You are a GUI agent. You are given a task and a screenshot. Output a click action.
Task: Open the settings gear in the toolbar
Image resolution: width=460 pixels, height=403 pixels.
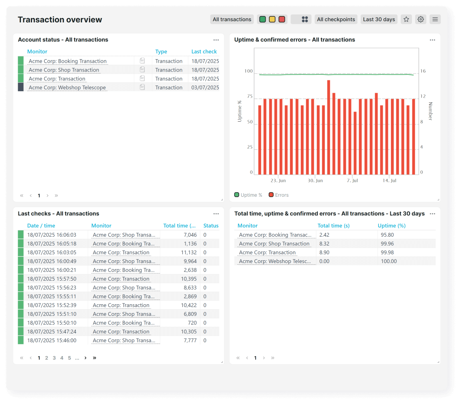click(420, 19)
